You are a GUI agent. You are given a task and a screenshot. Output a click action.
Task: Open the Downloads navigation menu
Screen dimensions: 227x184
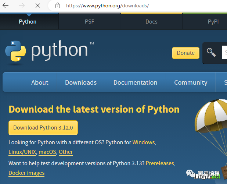tap(81, 82)
